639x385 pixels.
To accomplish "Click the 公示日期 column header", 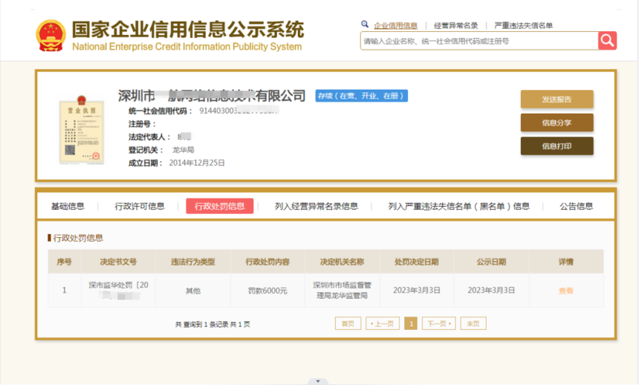I will 491,262.
